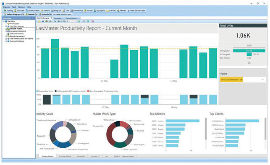This screenshot has width=270, height=165.
Task: Select the ALL report tab
Action: click(x=107, y=156)
